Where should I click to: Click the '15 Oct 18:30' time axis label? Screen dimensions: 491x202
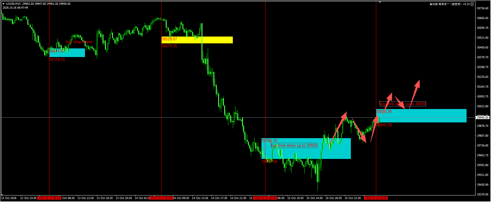pos(334,198)
